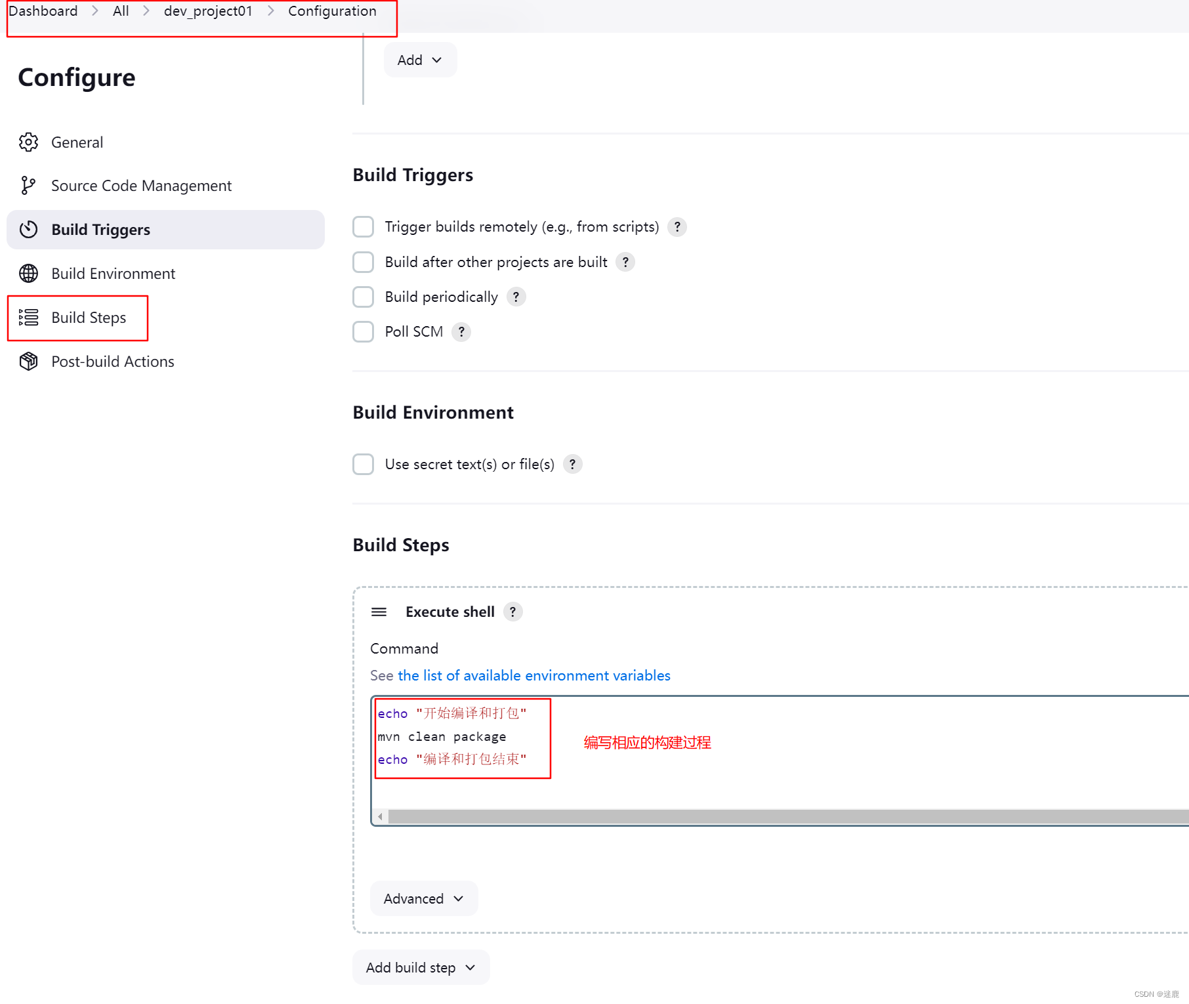Open the All breadcrumb link
The image size is (1189, 1004).
pyautogui.click(x=121, y=11)
